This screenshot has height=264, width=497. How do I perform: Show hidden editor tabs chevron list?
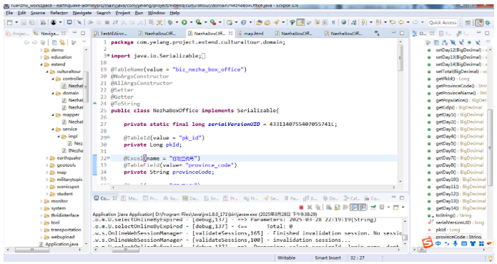click(x=377, y=33)
